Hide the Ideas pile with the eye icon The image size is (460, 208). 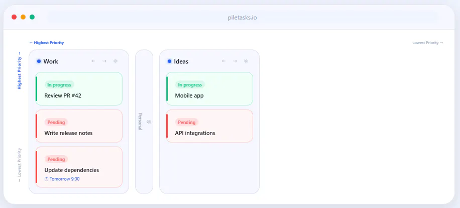pyautogui.click(x=246, y=61)
